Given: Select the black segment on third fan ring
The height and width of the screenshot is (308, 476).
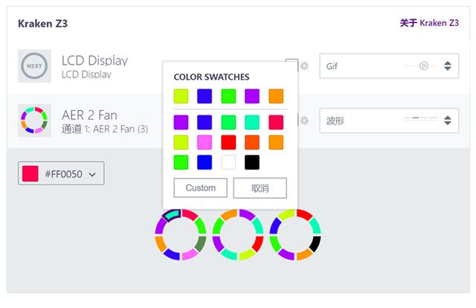Looking at the screenshot, I should (x=315, y=243).
